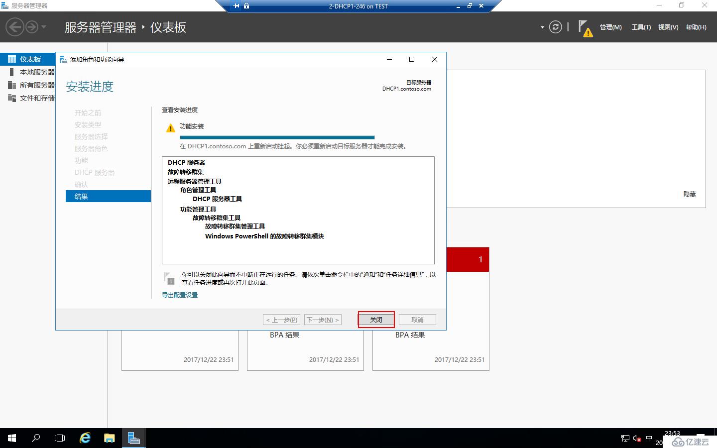The image size is (717, 448).
Task: Click the network icon in the system tray
Action: [625, 438]
